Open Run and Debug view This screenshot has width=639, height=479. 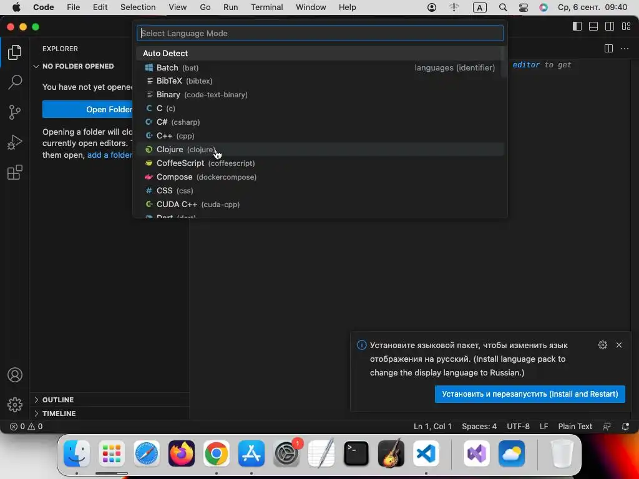[x=15, y=142]
